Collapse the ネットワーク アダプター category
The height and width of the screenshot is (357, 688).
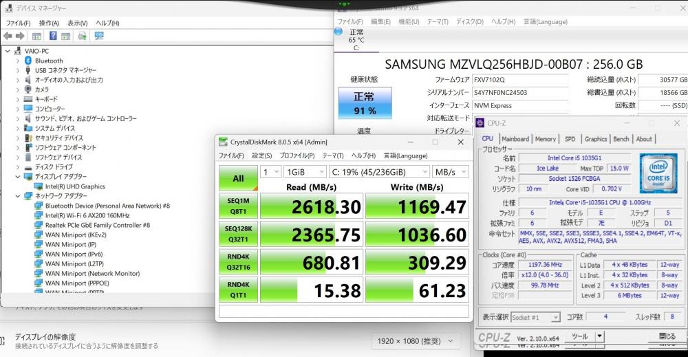pyautogui.click(x=18, y=196)
